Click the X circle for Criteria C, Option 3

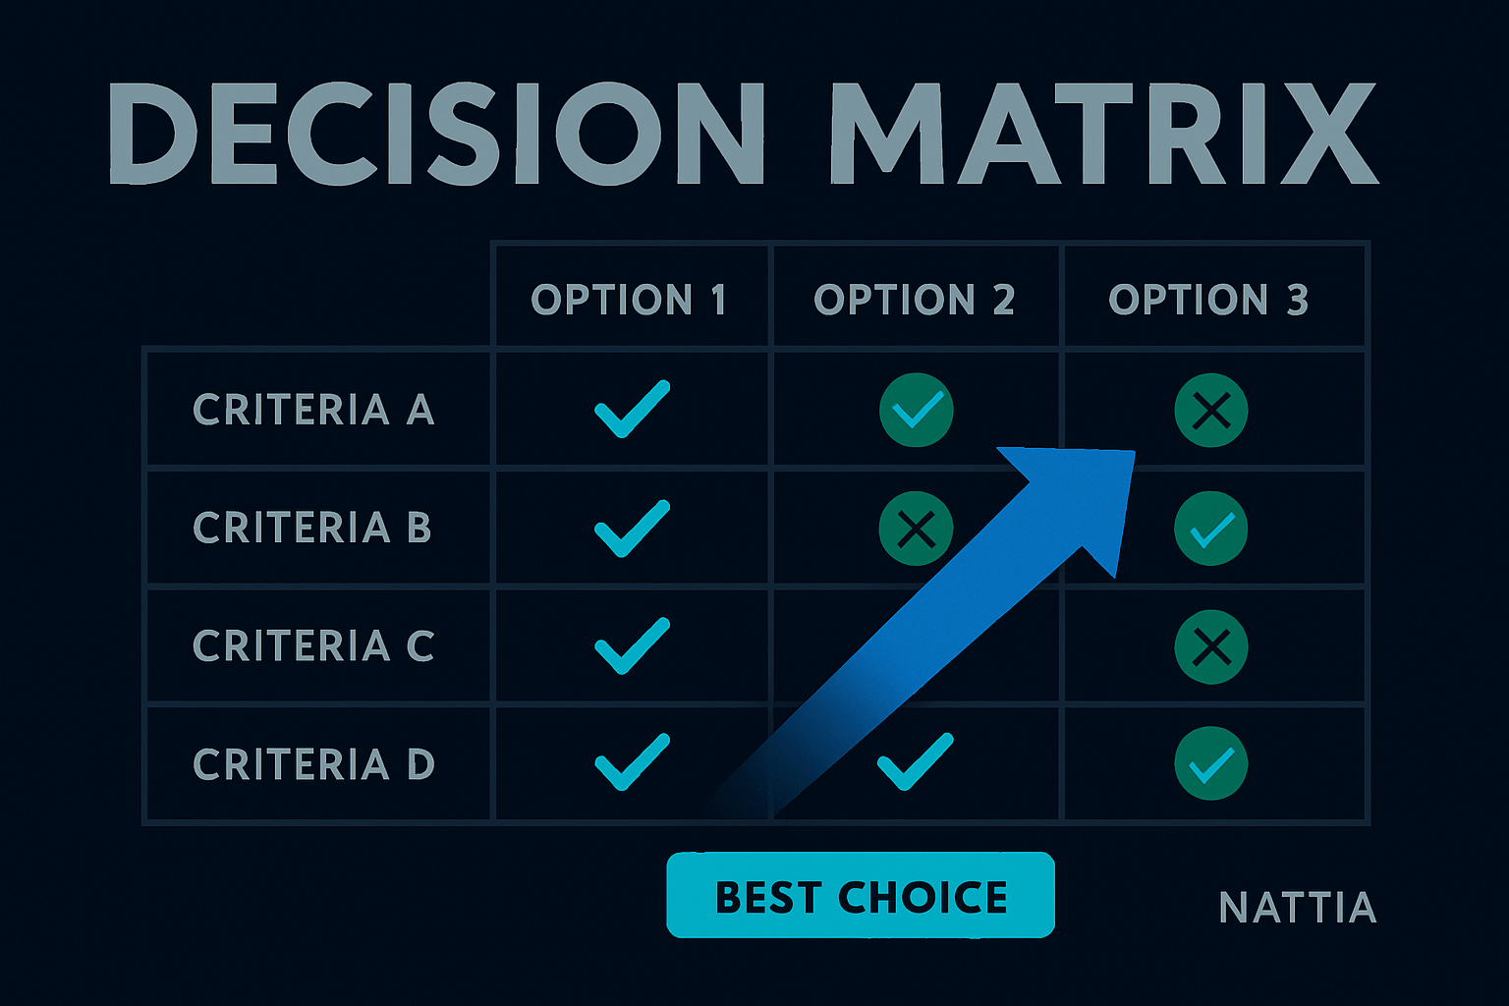coord(1210,646)
